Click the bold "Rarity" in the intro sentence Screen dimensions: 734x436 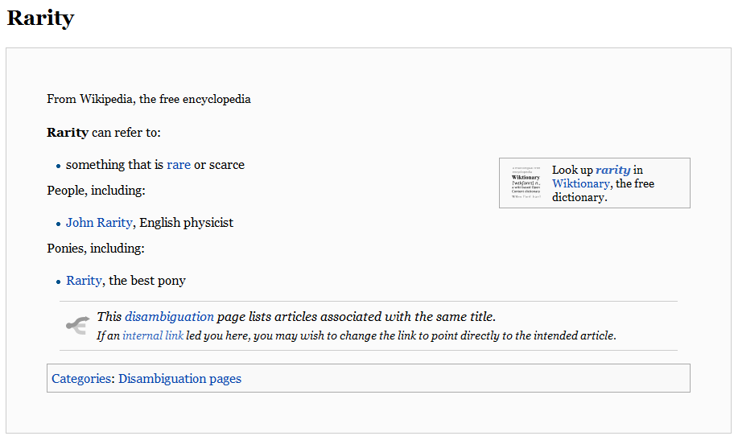point(68,133)
